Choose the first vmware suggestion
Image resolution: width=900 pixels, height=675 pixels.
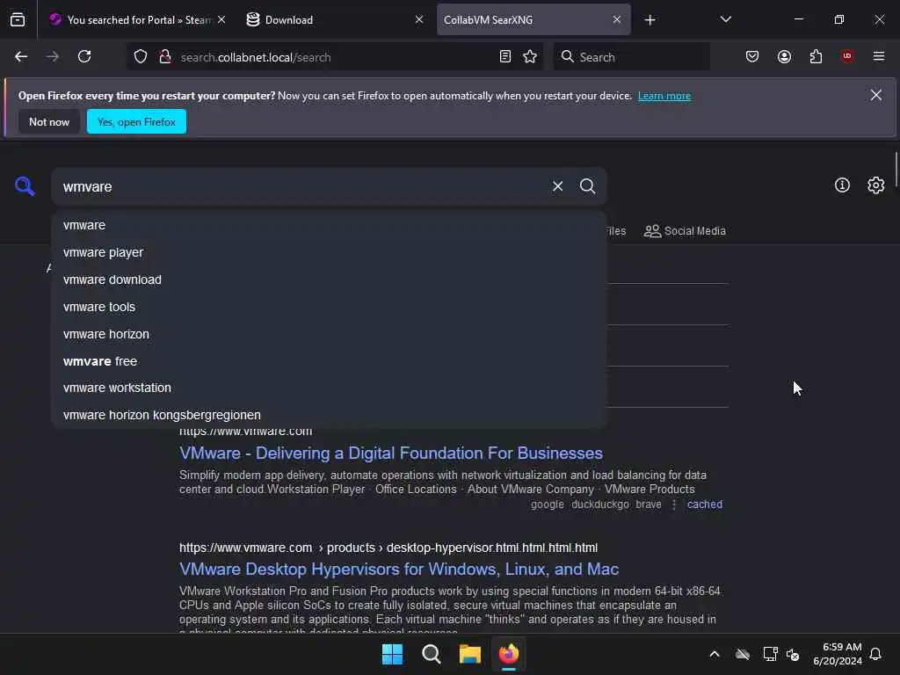click(330, 226)
